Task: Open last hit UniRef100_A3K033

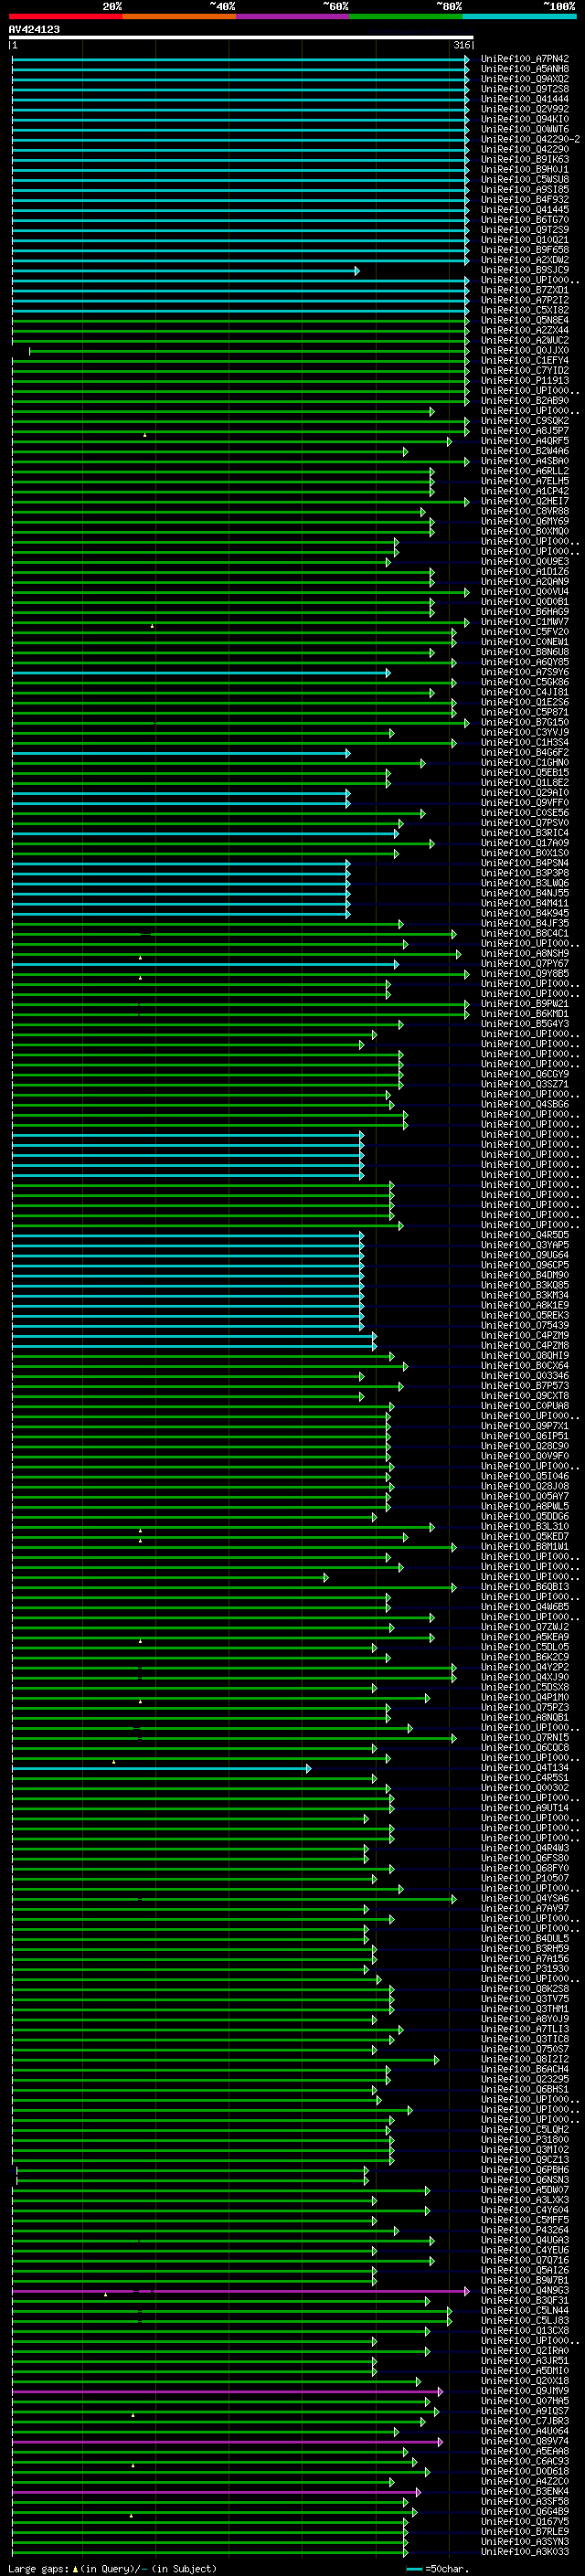Action: click(524, 2551)
